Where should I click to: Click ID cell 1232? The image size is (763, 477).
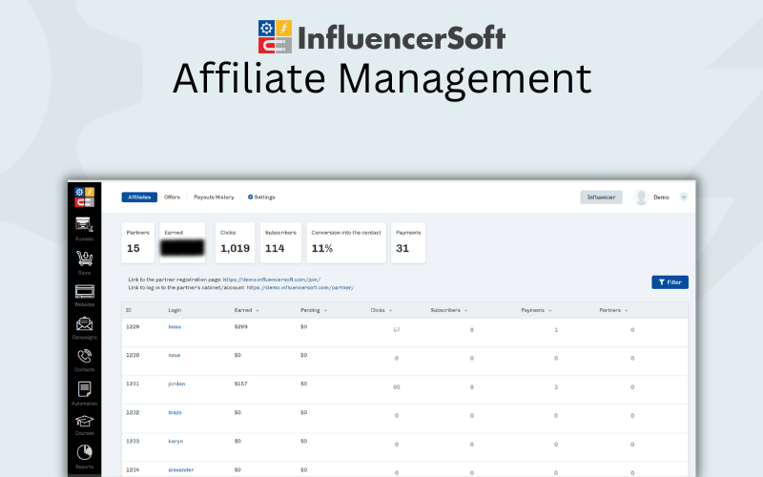[133, 413]
